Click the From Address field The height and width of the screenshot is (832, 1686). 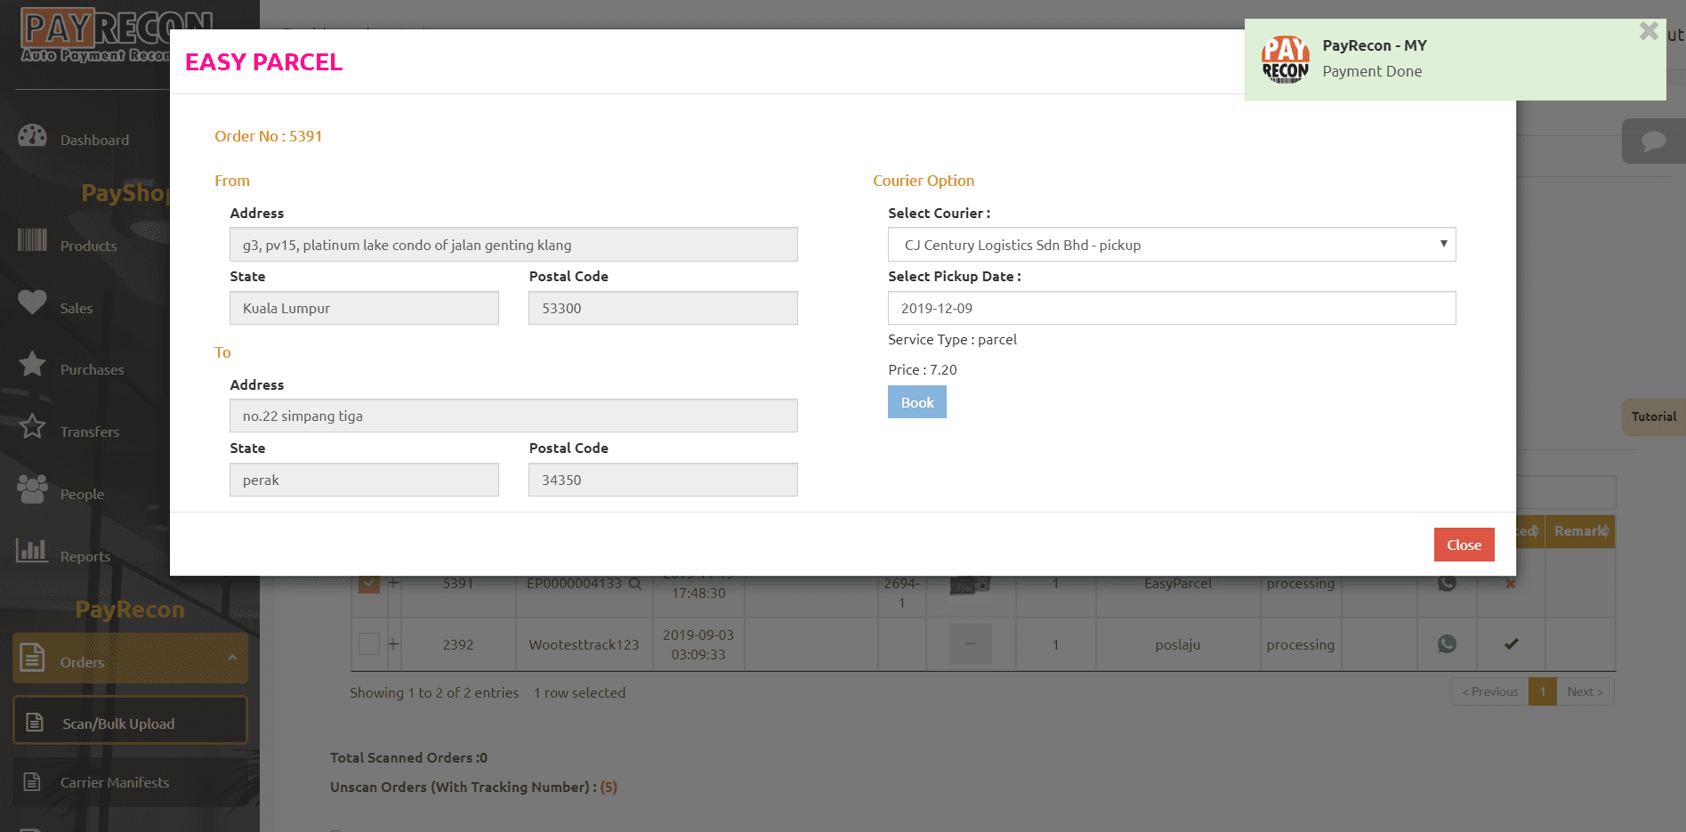(513, 245)
